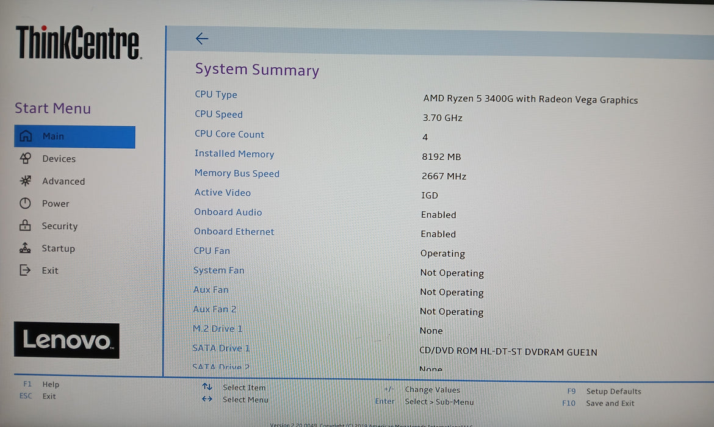The width and height of the screenshot is (714, 427).
Task: Click Not Operating value for System Fan
Action: tap(452, 273)
